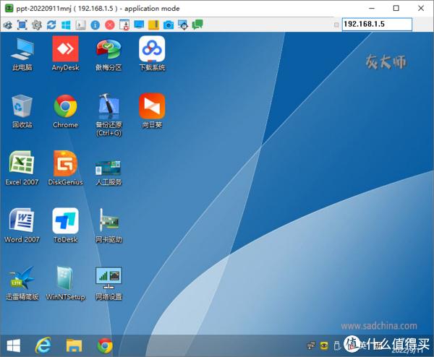
Task: Refresh the remote screen
Action: (x=51, y=25)
